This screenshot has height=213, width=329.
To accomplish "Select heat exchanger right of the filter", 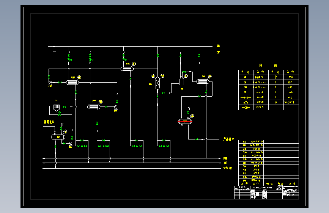I will pyautogui.click(x=94, y=107).
